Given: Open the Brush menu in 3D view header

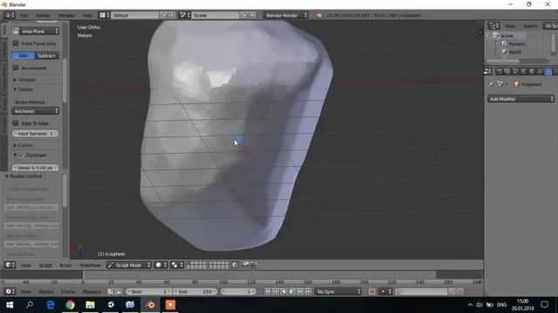Looking at the screenshot, I should [x=65, y=265].
